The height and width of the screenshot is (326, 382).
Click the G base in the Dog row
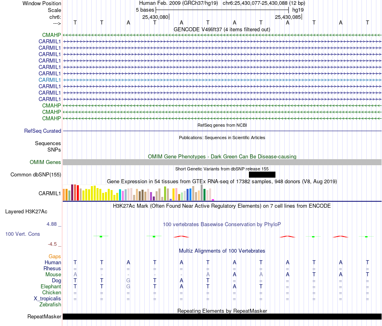(128, 281)
